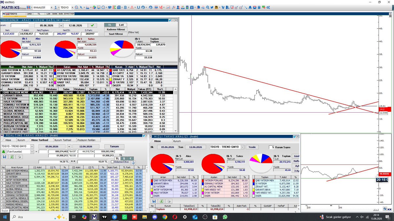Viewport: 394px width, 221px height.
Task: Toggle KHN button on chart bar
Action: click(x=55, y=13)
